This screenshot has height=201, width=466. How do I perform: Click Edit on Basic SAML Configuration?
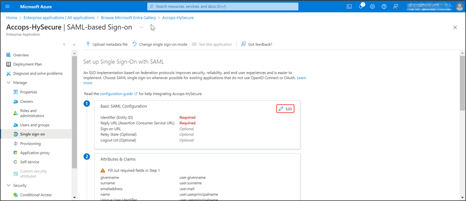(286, 109)
